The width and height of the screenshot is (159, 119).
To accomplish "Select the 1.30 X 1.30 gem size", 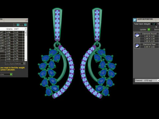I will click(x=149, y=39).
